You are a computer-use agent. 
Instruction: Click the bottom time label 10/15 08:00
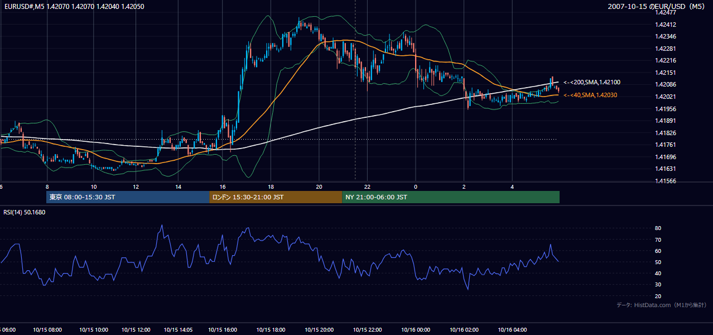(47, 330)
